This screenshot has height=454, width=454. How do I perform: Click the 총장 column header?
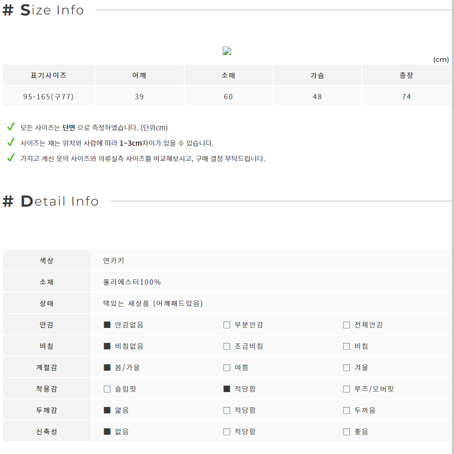click(x=406, y=75)
